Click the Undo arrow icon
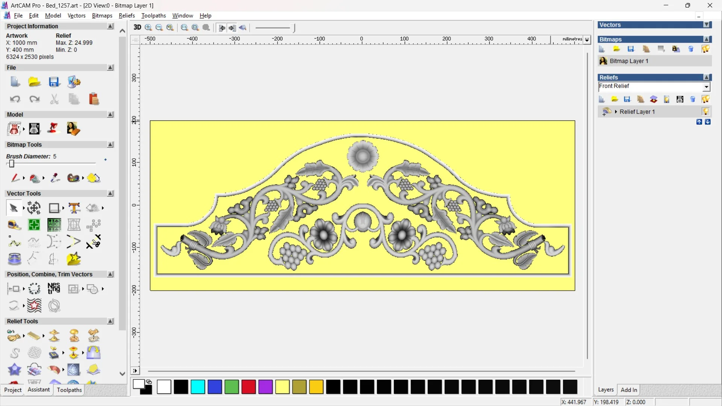722x406 pixels. click(15, 99)
